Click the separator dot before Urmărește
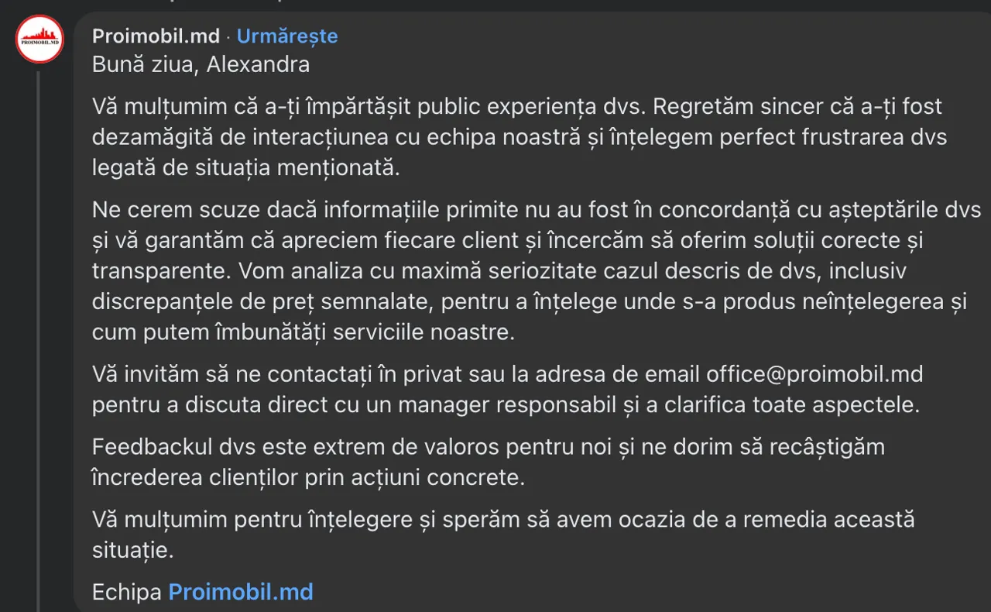 (x=228, y=36)
